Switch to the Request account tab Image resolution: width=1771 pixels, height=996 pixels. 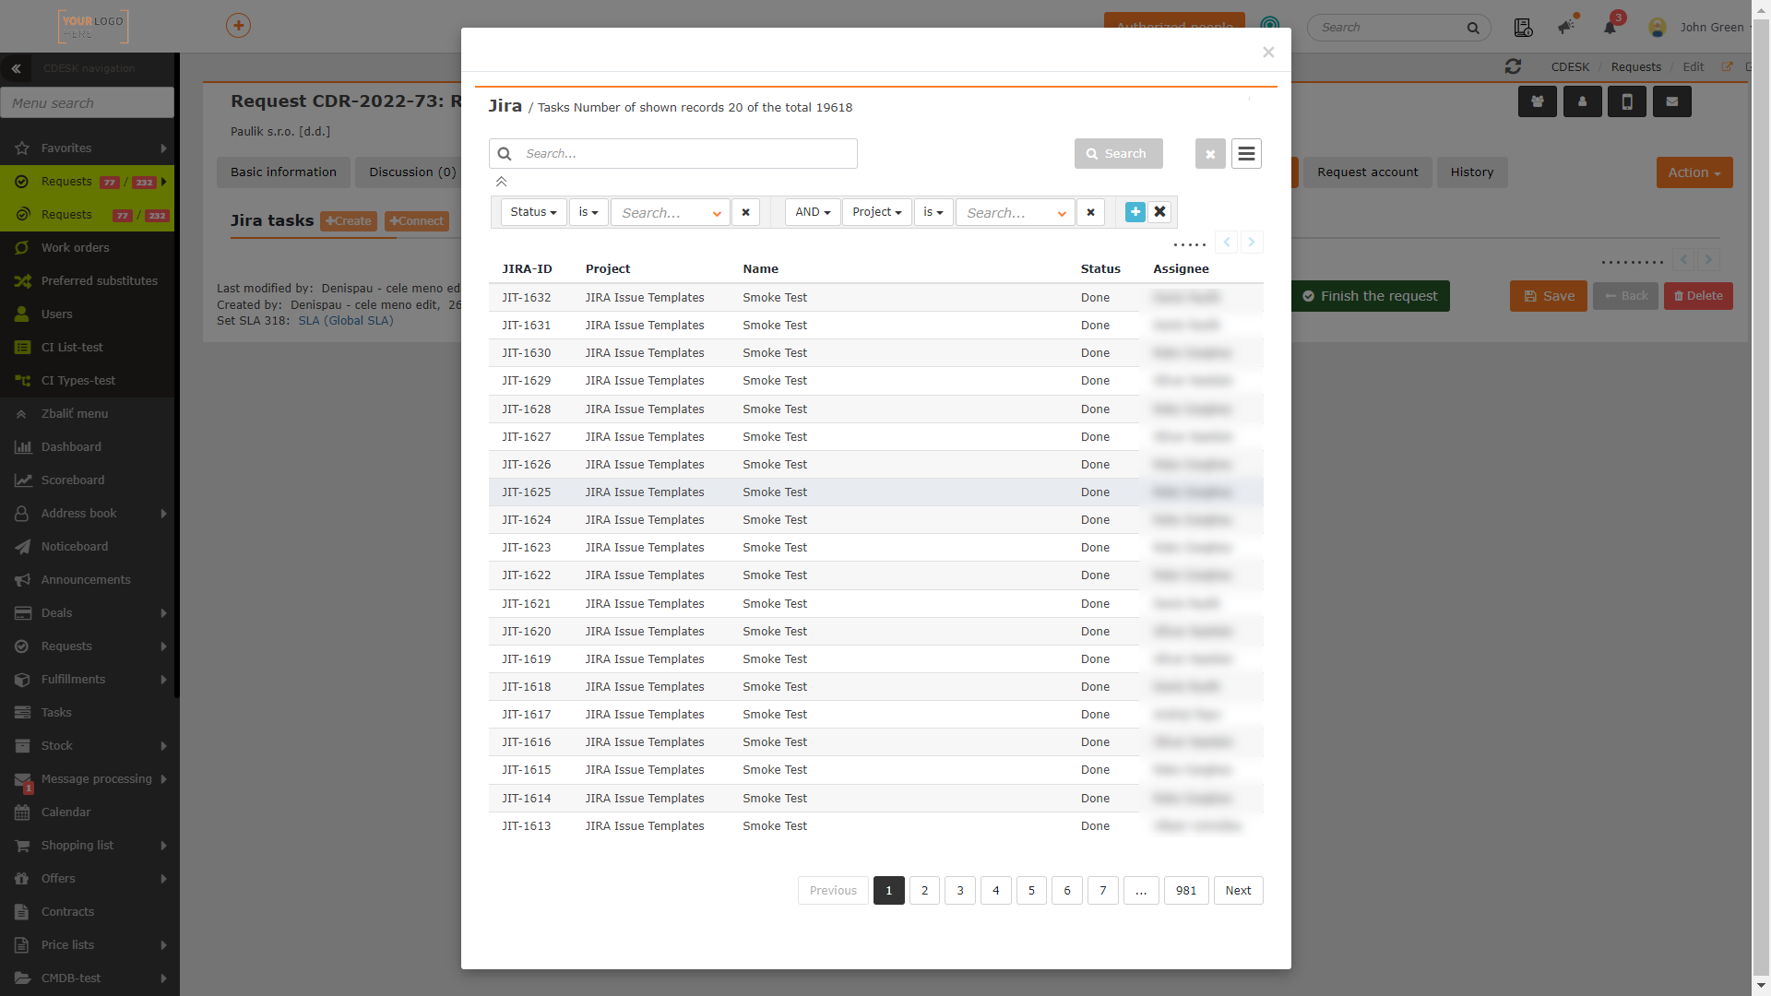[1368, 172]
